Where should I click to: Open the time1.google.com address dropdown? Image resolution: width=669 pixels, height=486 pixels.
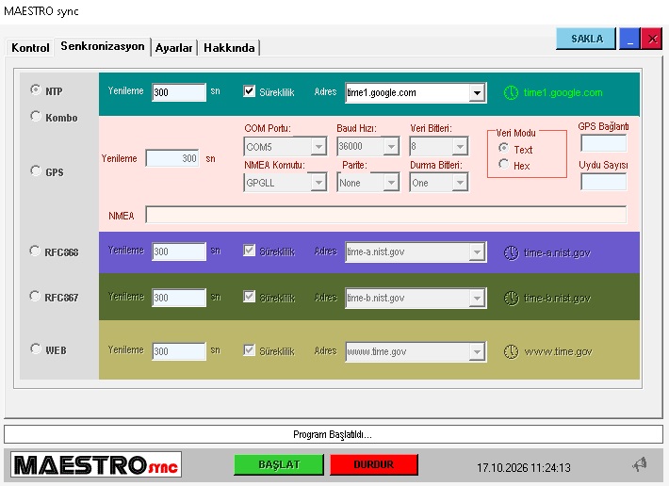pyautogui.click(x=477, y=92)
